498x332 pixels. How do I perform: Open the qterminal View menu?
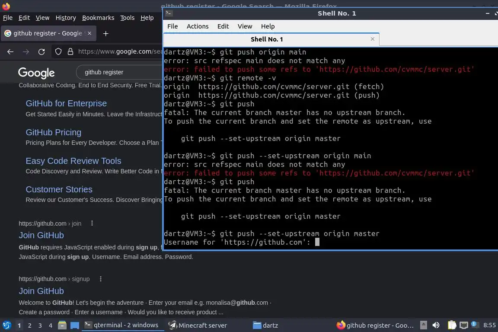coord(245,26)
